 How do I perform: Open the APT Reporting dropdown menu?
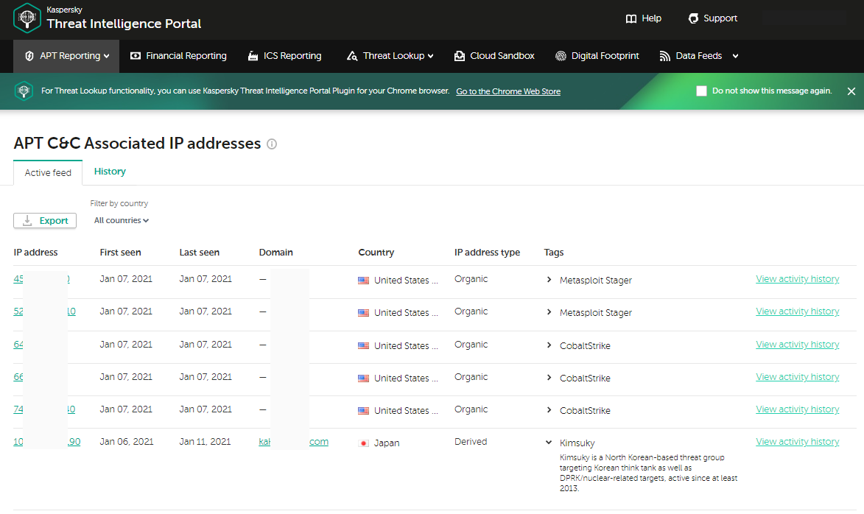tap(67, 56)
